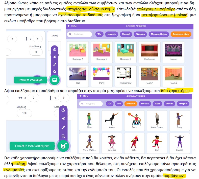Click the upload sprite icon in sprite menu
The image size is (199, 179).
[63, 110]
